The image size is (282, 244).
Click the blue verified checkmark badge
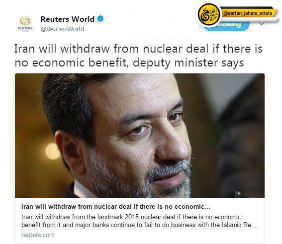tap(100, 19)
